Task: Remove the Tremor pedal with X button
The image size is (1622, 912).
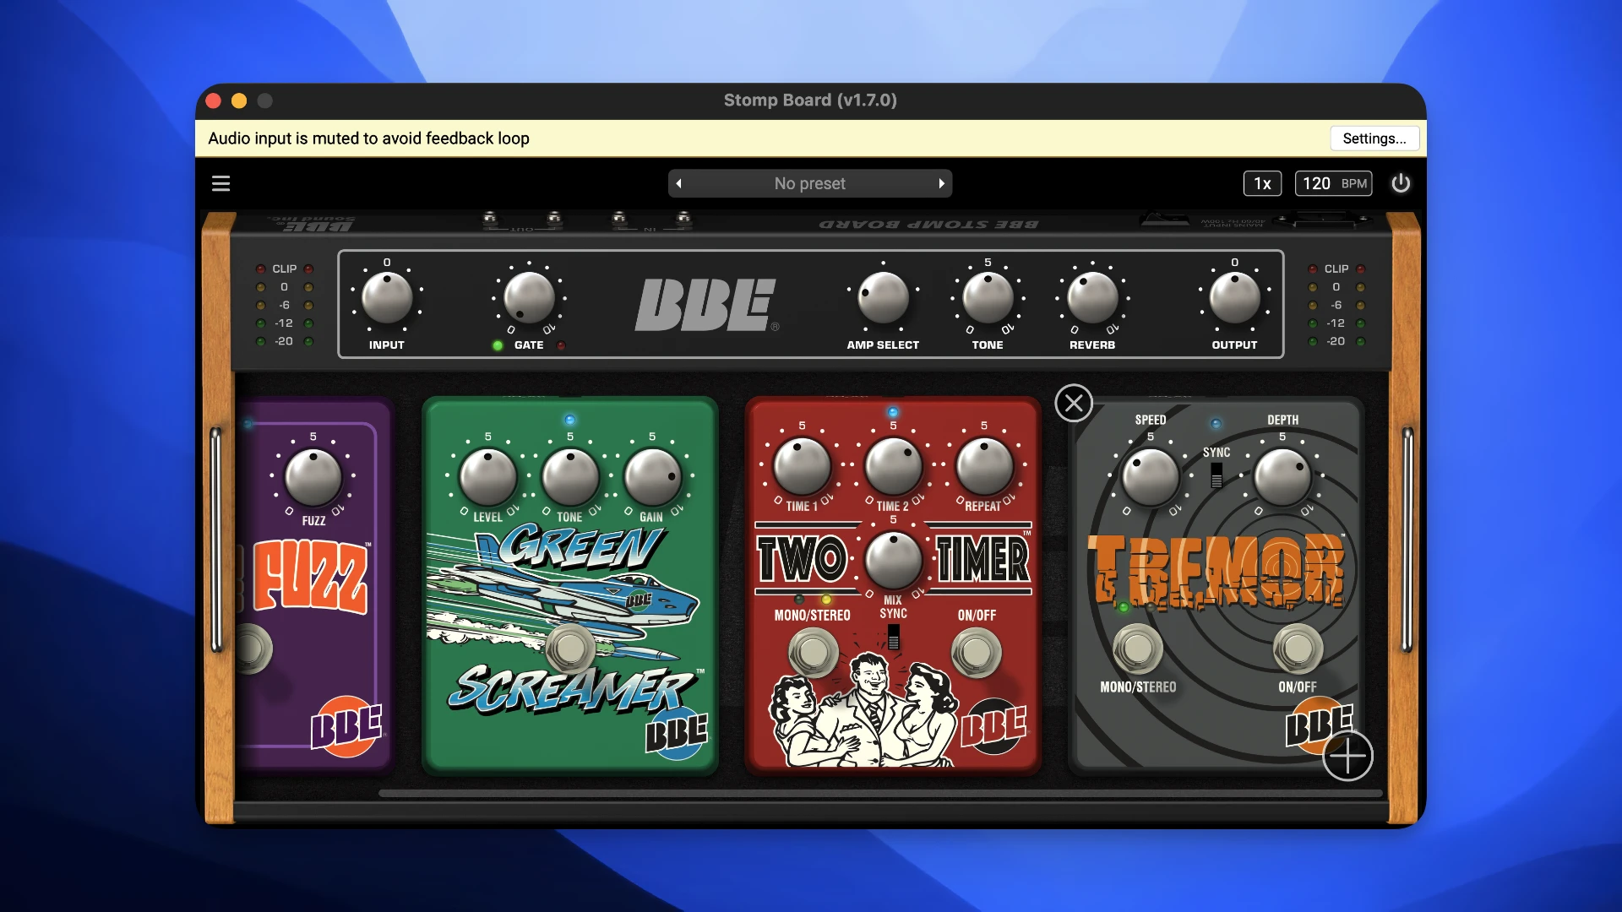Action: point(1074,404)
